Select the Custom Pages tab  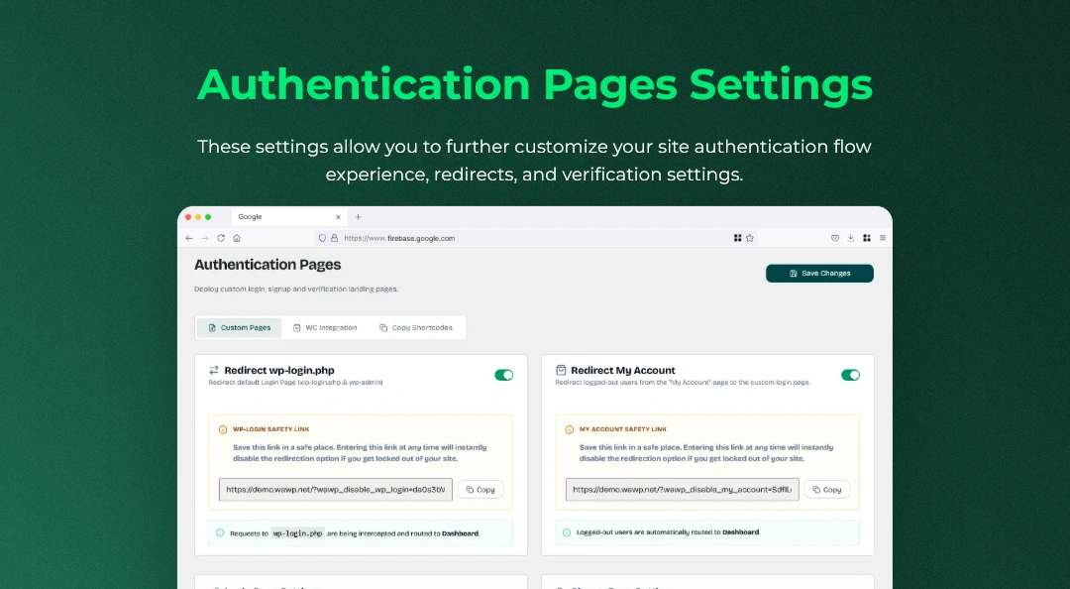[x=240, y=327]
